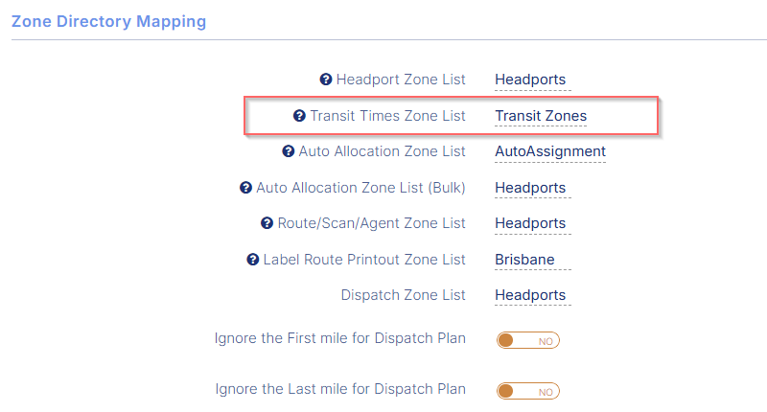
Task: Toggle Ignore the First mile for Dispatch Plan
Action: [527, 340]
